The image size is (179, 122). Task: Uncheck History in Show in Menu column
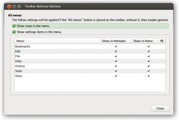pyautogui.click(x=149, y=66)
